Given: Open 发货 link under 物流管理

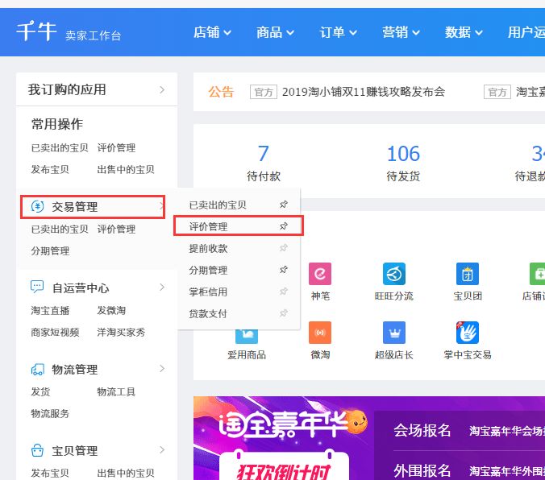Looking at the screenshot, I should click(40, 391).
